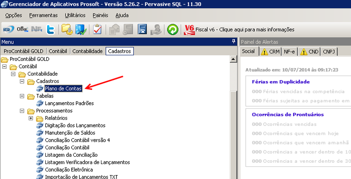351x179 pixels.
Task: Click the grayed person in hand icon
Action: [156, 29]
